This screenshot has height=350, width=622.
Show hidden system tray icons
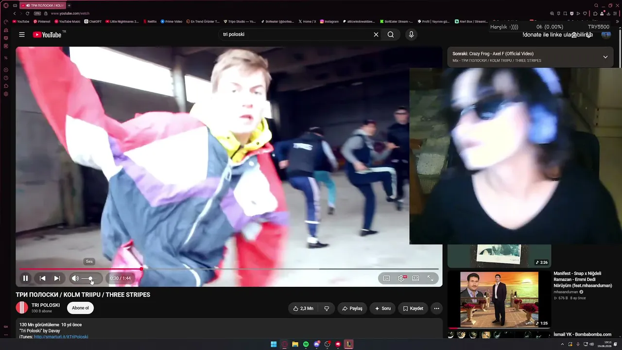click(x=563, y=344)
